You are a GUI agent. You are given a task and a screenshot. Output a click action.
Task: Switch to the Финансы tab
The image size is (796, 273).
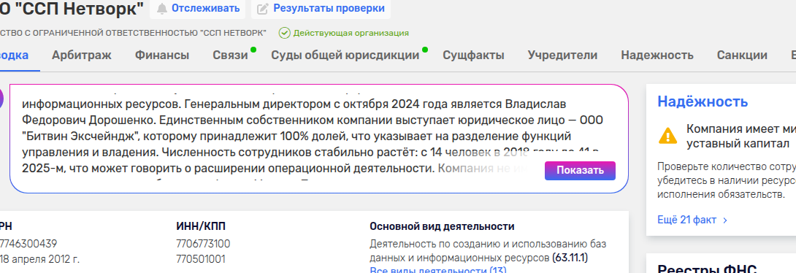pyautogui.click(x=162, y=55)
